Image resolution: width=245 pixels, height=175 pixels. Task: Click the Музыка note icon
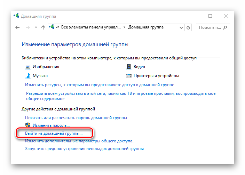pyautogui.click(x=28, y=76)
